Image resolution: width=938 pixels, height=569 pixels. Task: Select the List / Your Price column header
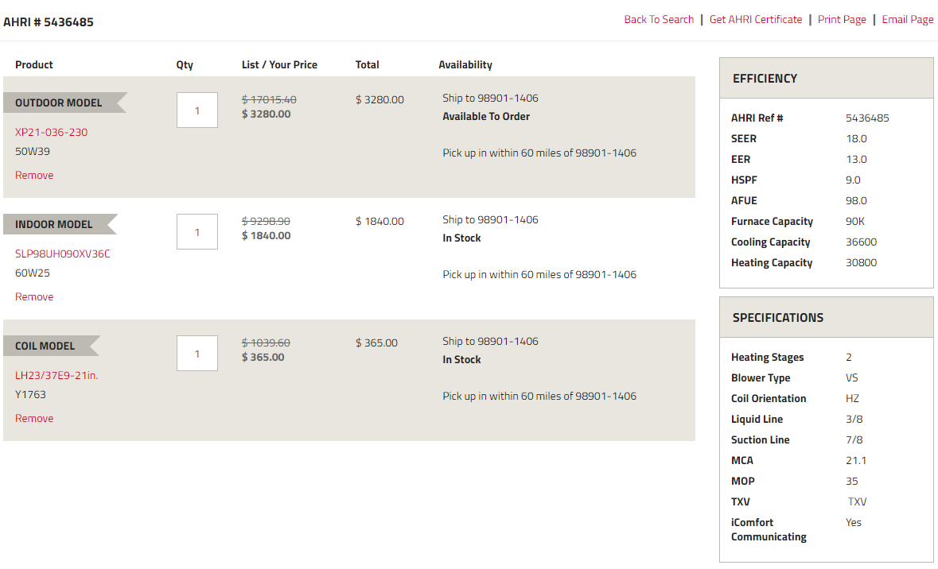point(279,64)
